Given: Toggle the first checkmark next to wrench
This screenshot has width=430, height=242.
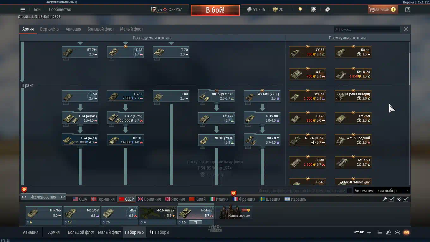Looking at the screenshot, I should (x=391, y=199).
